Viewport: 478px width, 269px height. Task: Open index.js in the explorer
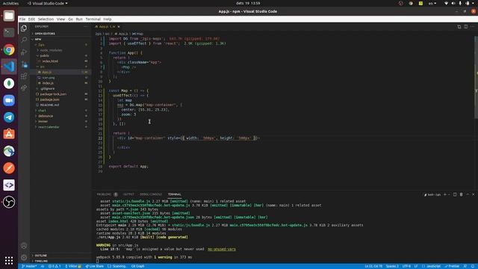coord(48,83)
